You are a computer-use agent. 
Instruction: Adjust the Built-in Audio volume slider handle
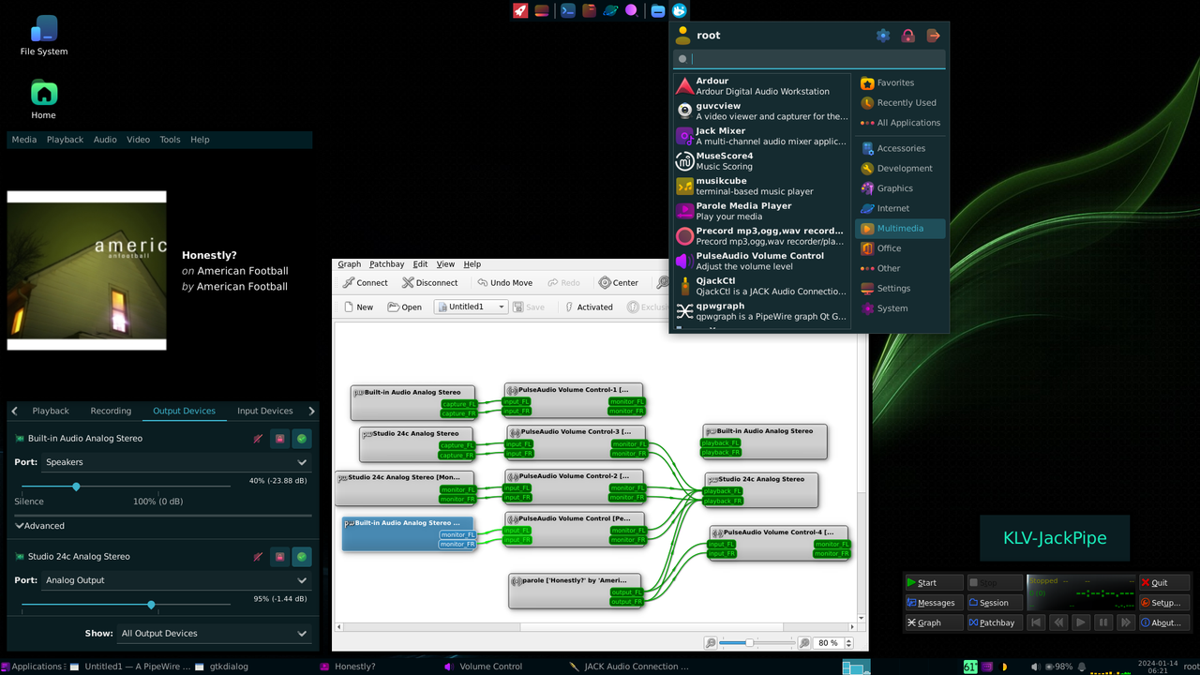tap(76, 487)
